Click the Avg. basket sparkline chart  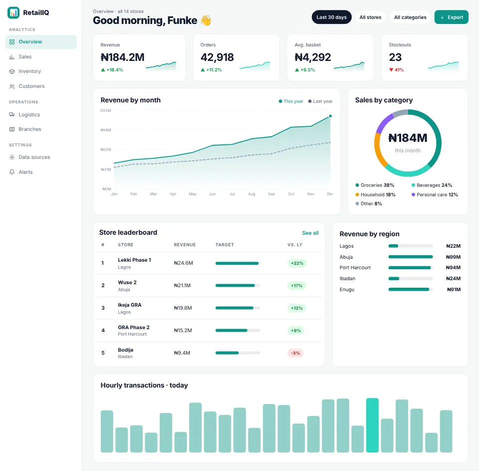[x=349, y=65]
